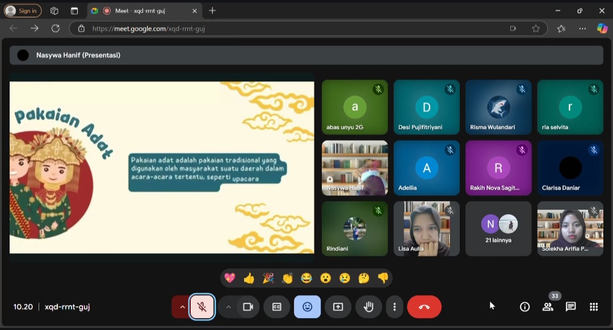Image resolution: width=613 pixels, height=330 pixels.
Task: Toggle closed captions
Action: coord(276,307)
